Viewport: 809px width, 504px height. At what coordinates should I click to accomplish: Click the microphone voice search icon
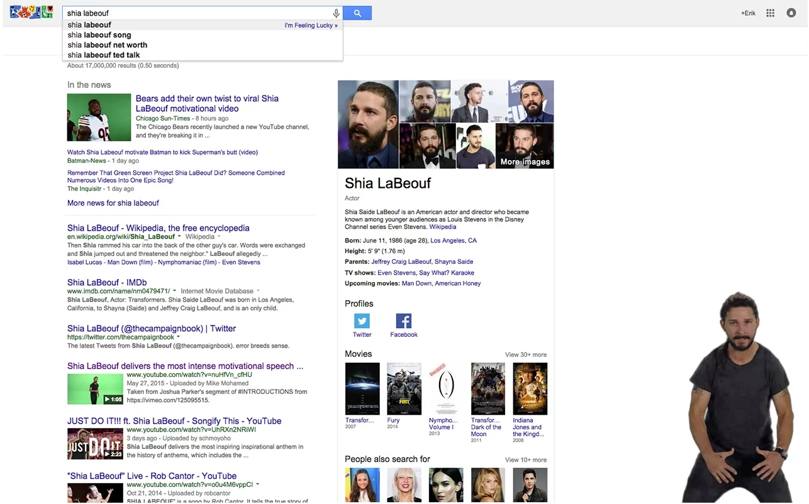(x=336, y=13)
